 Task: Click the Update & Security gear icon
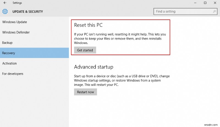click(x=5, y=12)
